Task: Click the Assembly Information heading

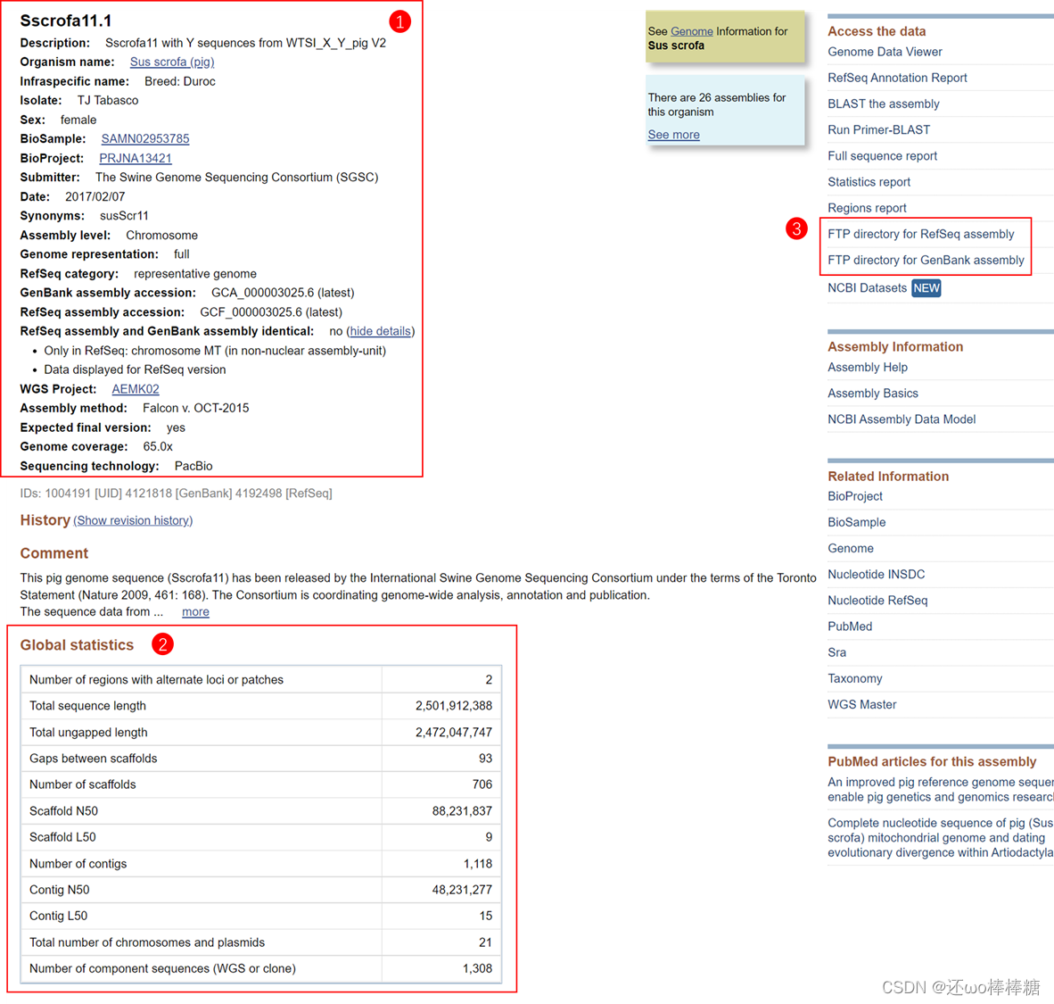Action: coord(895,347)
